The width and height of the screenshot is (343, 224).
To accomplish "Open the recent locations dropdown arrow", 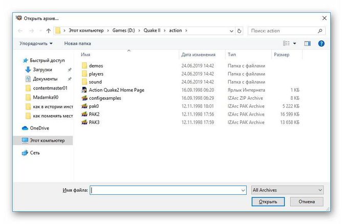I will pyautogui.click(x=40, y=31).
